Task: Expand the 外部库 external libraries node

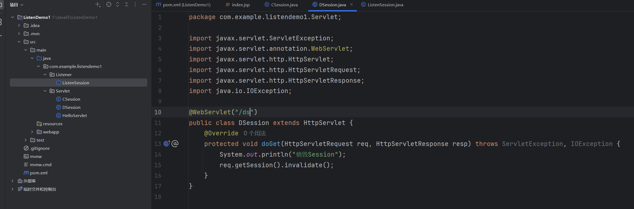Action: 13,181
